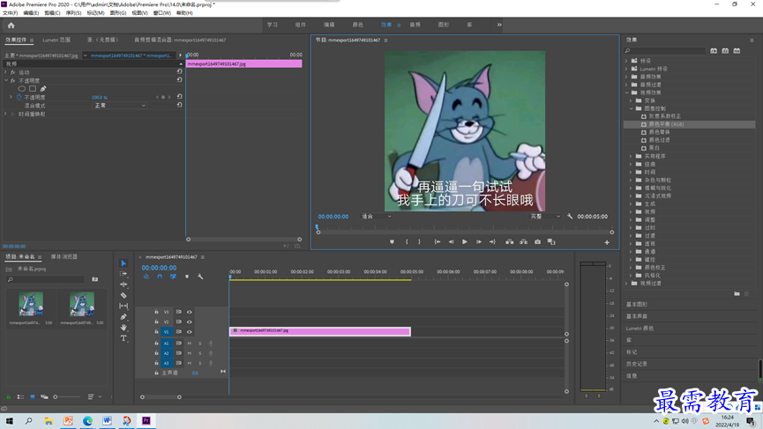Open the 历史记录 panel
763x429 pixels.
click(637, 364)
